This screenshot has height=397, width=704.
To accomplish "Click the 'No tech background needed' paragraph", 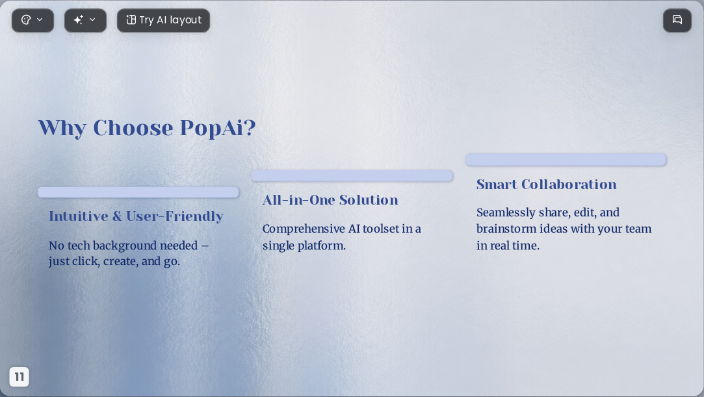I will coord(129,253).
